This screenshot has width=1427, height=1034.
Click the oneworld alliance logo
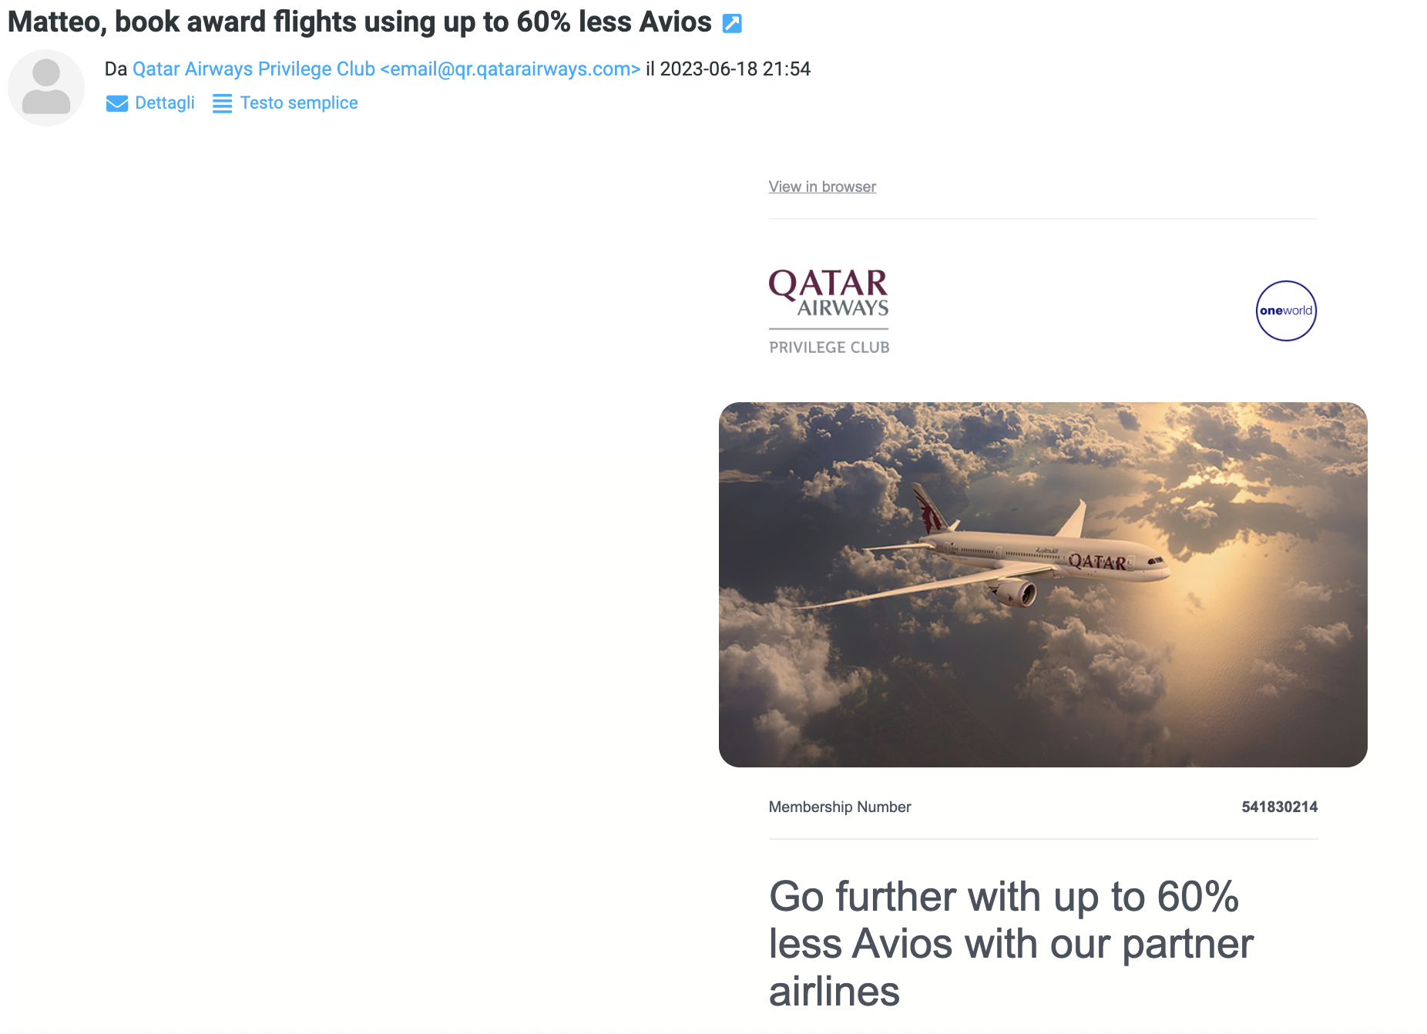(1286, 311)
